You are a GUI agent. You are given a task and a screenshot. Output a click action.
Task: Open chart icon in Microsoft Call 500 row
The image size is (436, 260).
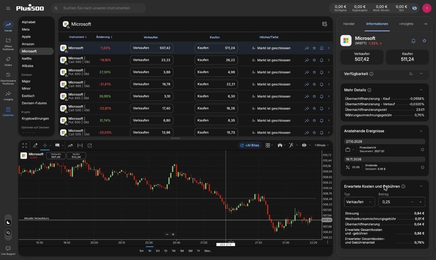pos(307,108)
